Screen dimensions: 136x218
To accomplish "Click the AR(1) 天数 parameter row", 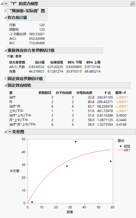I will 55,67.
